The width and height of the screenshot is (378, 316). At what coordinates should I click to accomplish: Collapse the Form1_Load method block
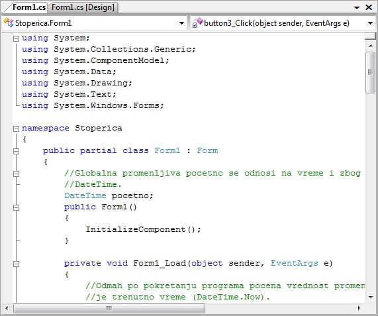point(16,264)
